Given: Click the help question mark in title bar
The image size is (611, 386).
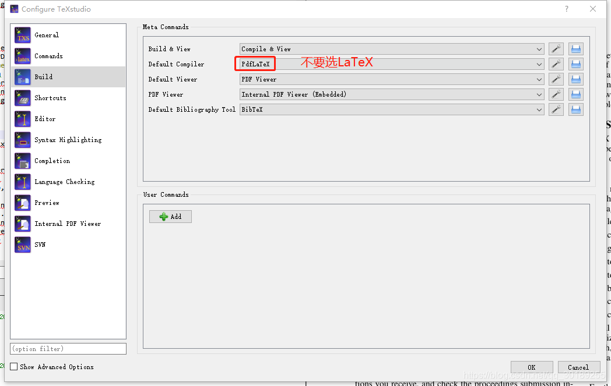Looking at the screenshot, I should (567, 9).
